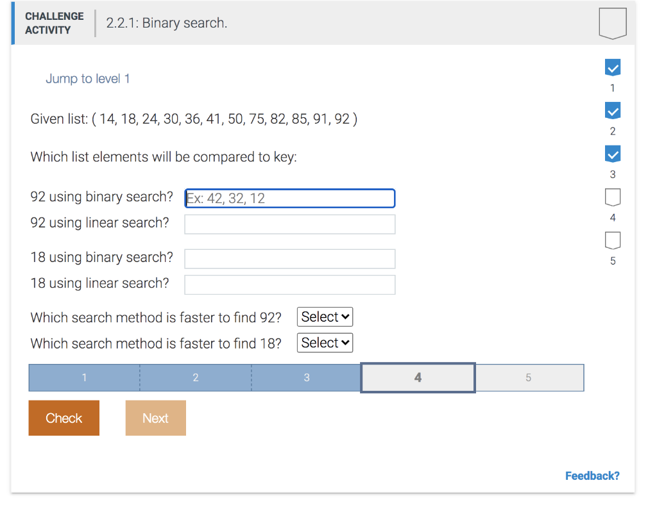Click the checked shield badge for level 3
Image resolution: width=657 pixels, height=510 pixels.
(612, 154)
